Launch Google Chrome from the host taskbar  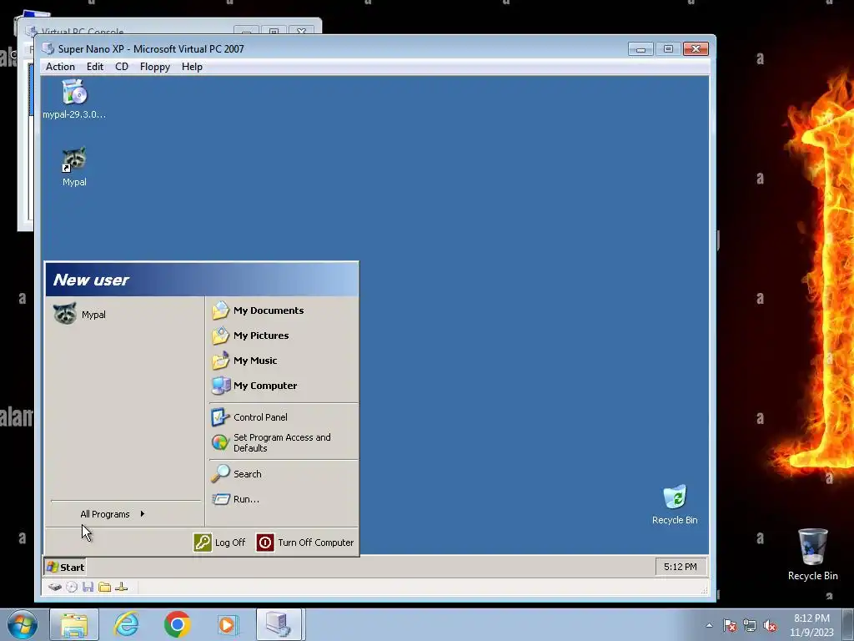pos(177,624)
